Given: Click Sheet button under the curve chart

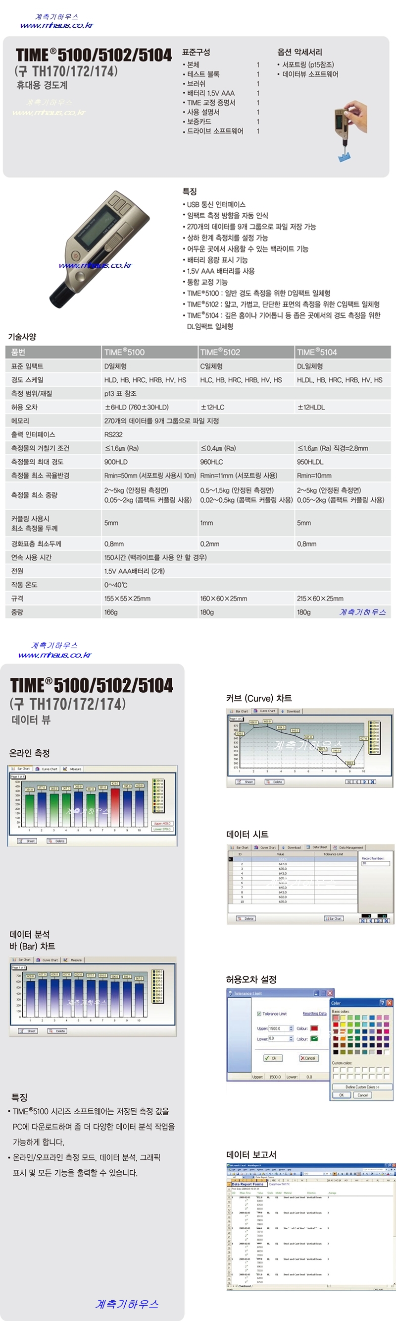Looking at the screenshot, I should pyautogui.click(x=246, y=781).
